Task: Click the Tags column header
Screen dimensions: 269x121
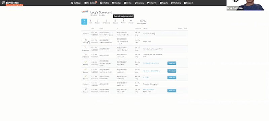Action: tap(186, 29)
